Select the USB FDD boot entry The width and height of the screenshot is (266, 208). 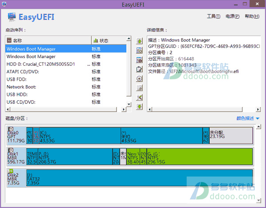tap(66, 79)
